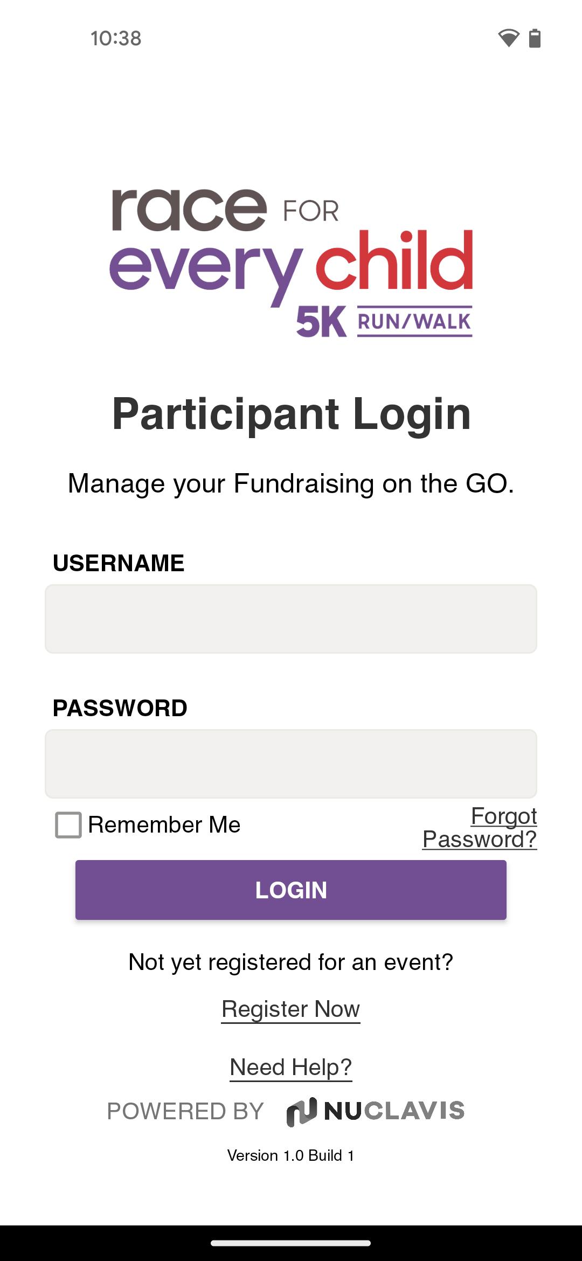Focus the Password input field
This screenshot has width=582, height=1261.
point(291,764)
